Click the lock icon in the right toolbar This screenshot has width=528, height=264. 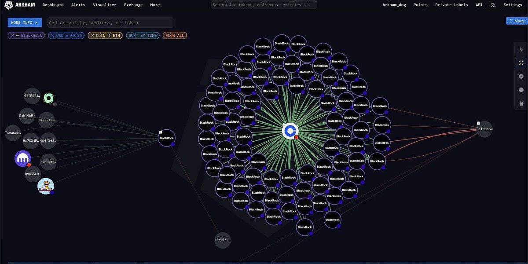click(521, 103)
